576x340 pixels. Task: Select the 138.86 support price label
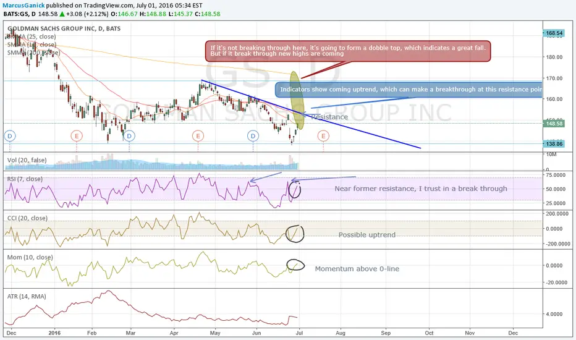coord(554,143)
